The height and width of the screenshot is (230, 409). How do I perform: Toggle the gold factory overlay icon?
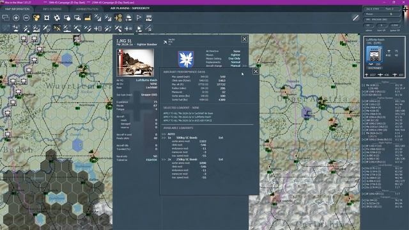(88, 18)
